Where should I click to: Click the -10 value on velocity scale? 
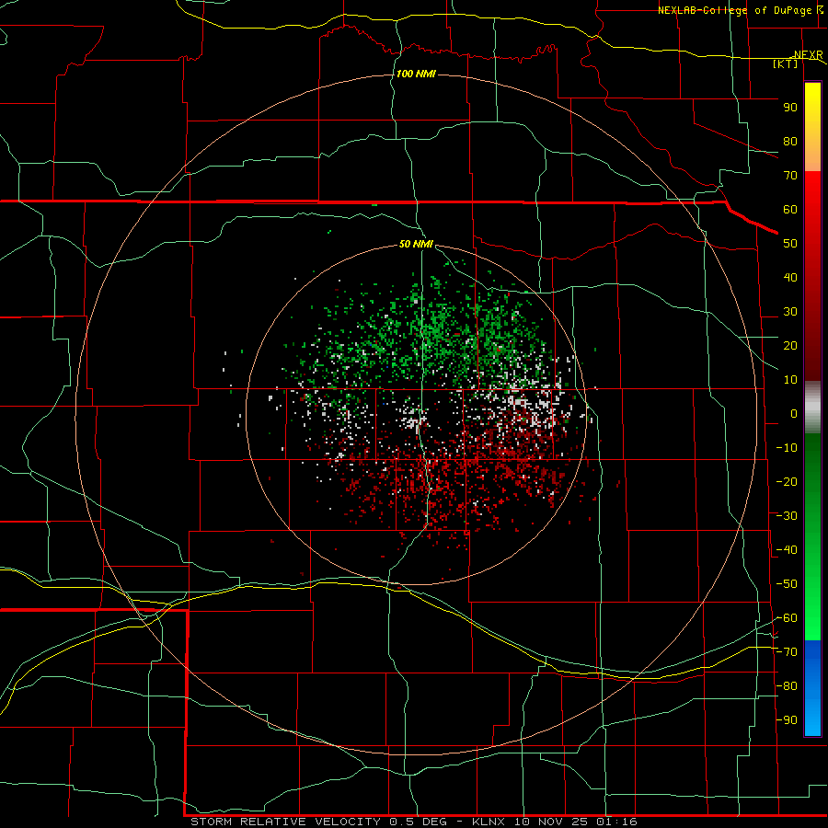(787, 448)
